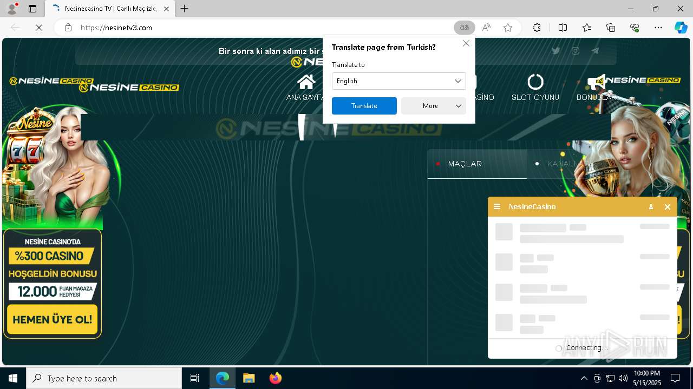This screenshot has width=693, height=389.
Task: View site information lock icon
Action: [x=68, y=28]
